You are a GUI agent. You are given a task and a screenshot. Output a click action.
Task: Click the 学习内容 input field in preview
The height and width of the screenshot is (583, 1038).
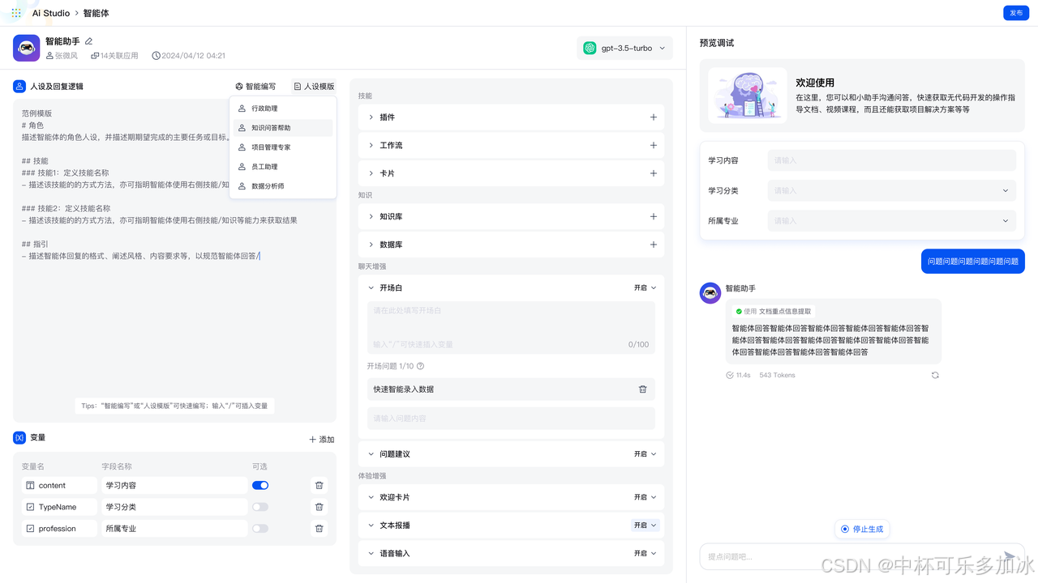[891, 160]
